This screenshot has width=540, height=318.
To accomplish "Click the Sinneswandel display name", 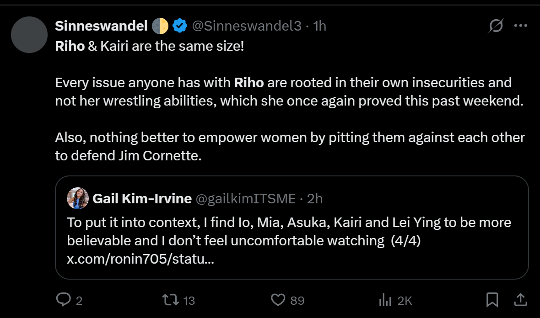I will [x=101, y=26].
